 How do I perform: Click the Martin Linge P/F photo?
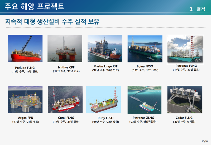point(105,49)
